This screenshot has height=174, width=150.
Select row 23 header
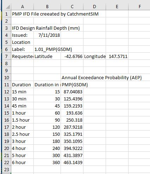point(7,169)
